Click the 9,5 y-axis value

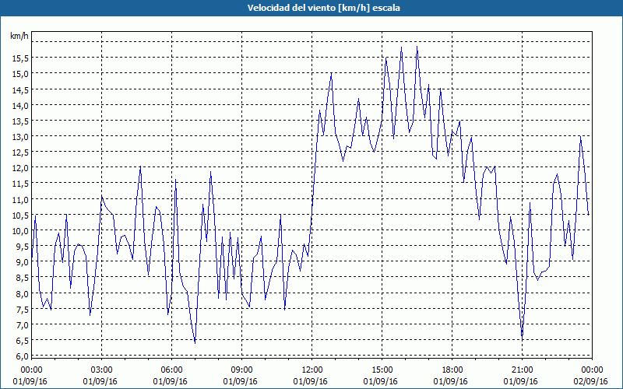click(x=23, y=247)
